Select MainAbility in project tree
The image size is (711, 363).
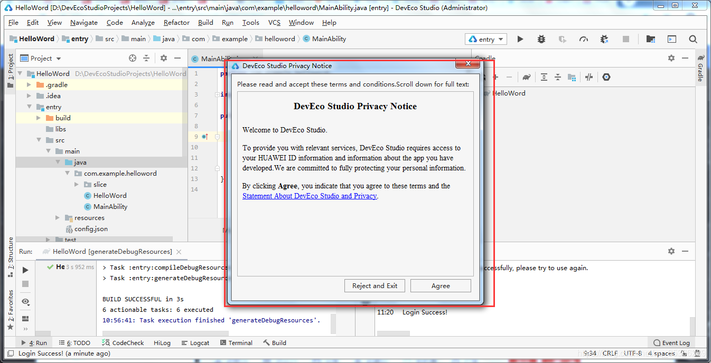[x=110, y=206]
